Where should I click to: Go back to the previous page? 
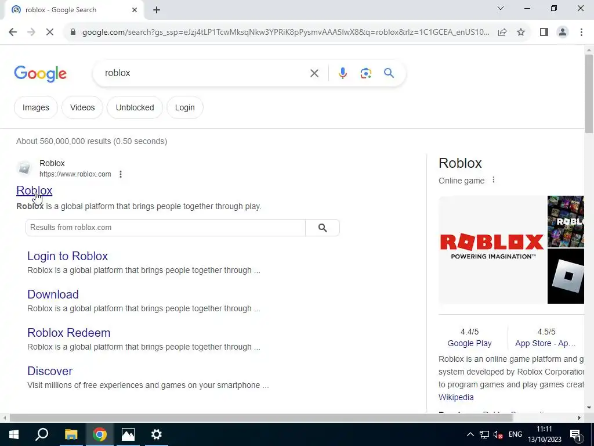pyautogui.click(x=13, y=33)
